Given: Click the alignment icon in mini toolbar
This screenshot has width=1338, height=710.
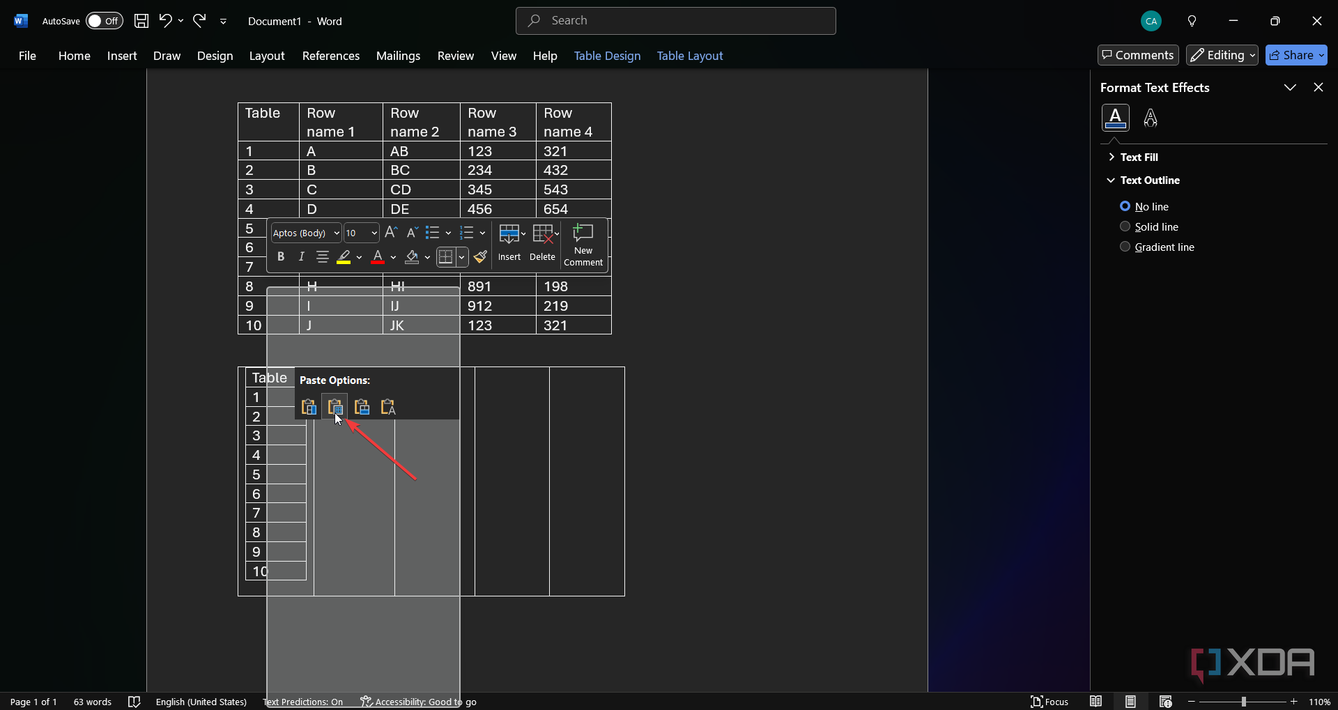Looking at the screenshot, I should 322,257.
